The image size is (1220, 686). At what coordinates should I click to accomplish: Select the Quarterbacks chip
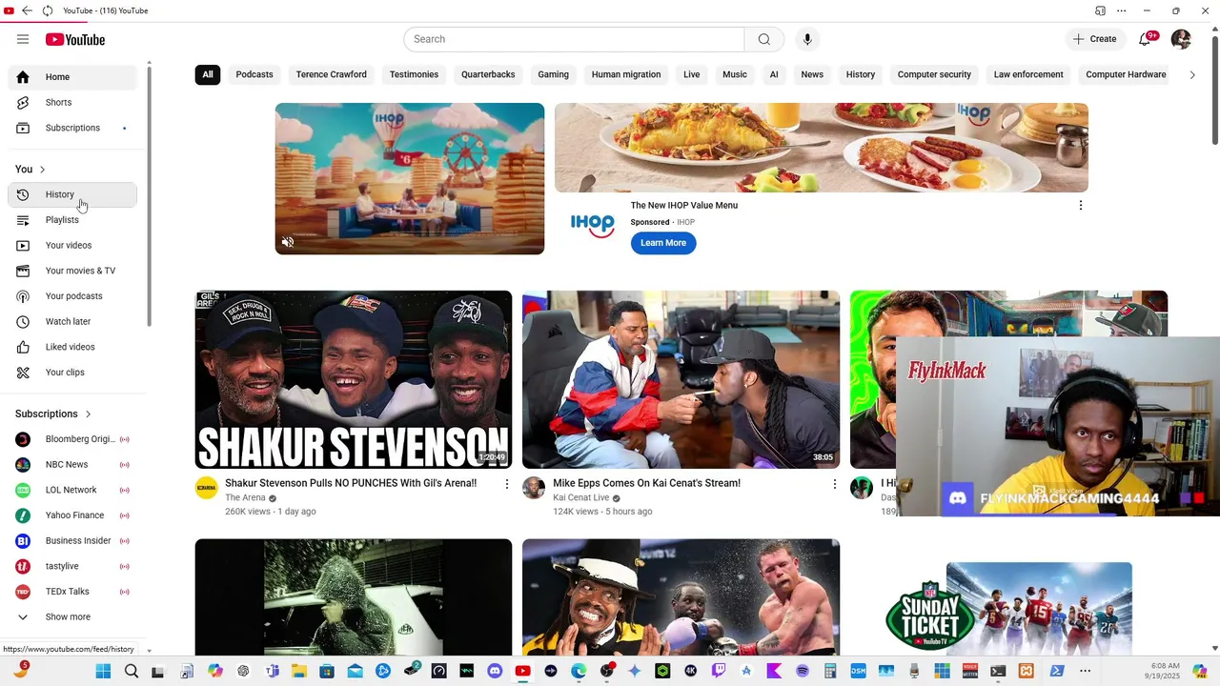[488, 74]
